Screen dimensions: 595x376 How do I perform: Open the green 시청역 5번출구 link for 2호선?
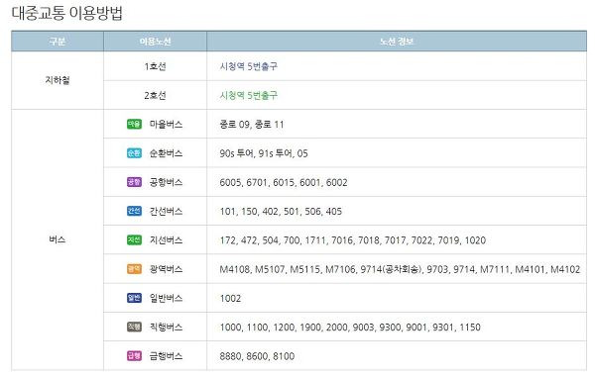pyautogui.click(x=249, y=95)
